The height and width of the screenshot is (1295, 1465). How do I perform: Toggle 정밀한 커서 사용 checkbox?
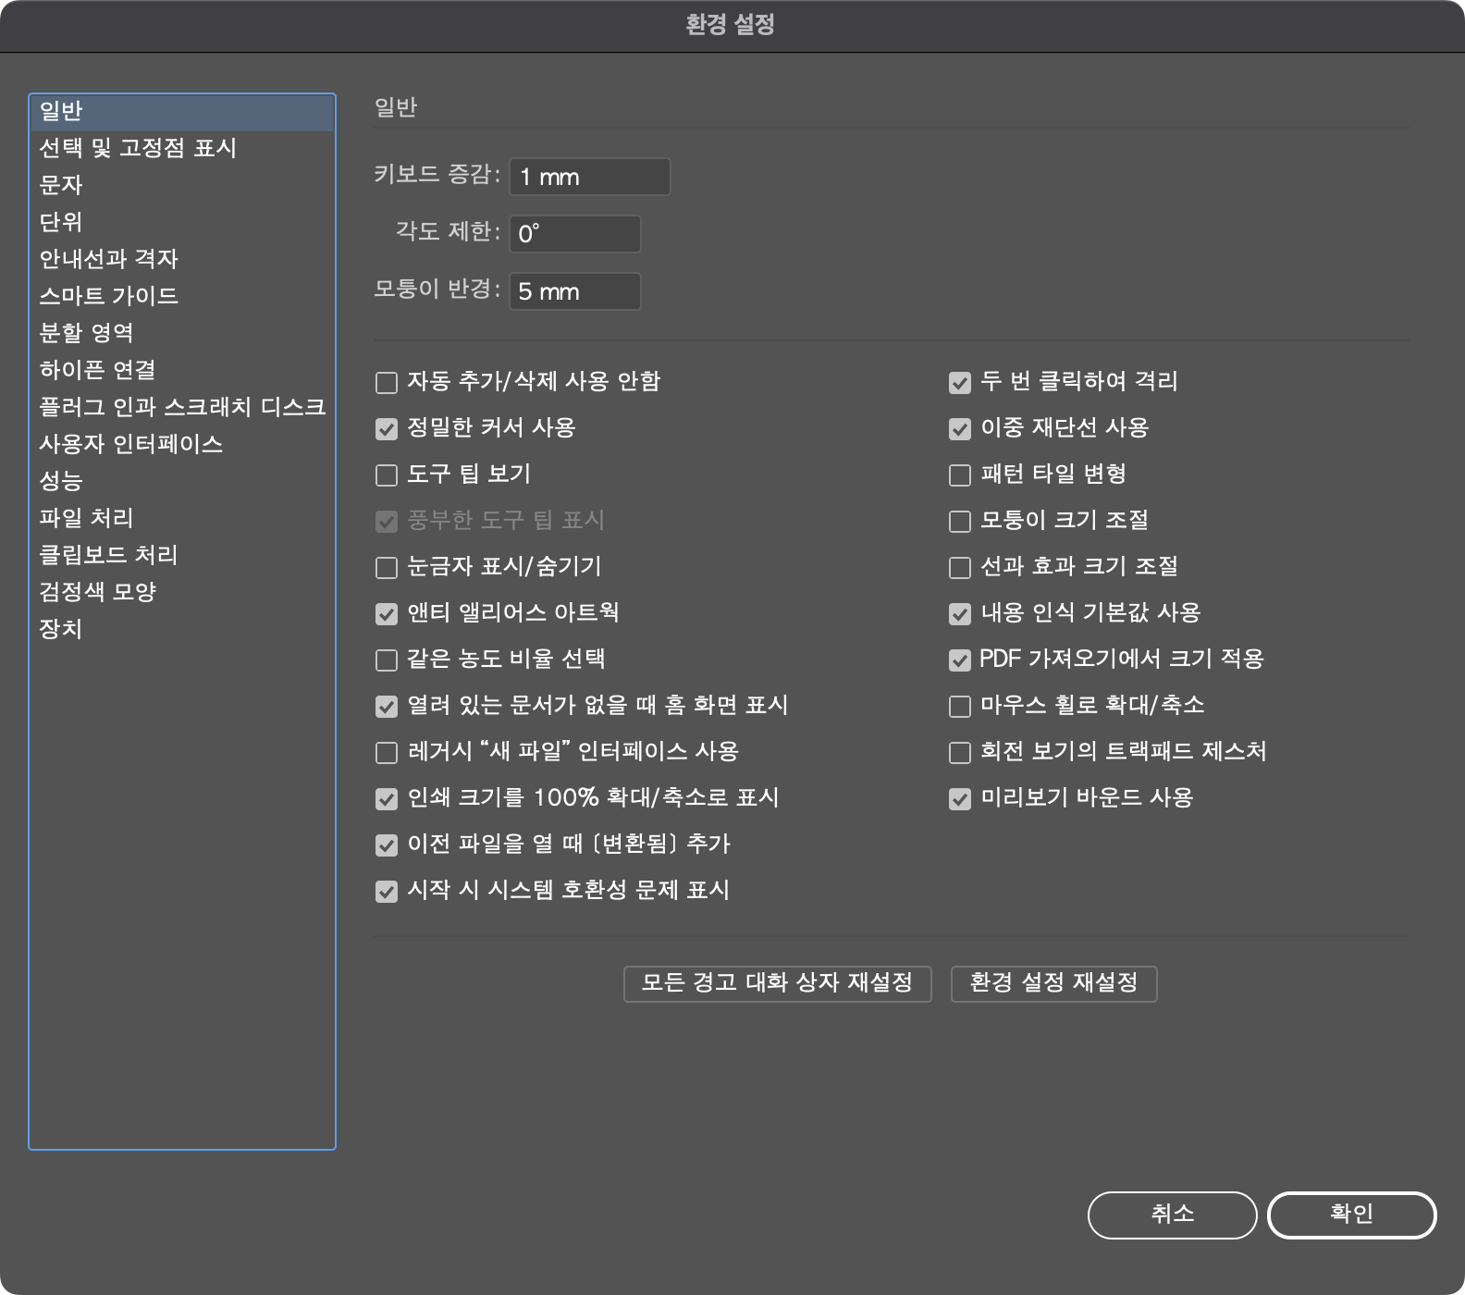(x=387, y=428)
